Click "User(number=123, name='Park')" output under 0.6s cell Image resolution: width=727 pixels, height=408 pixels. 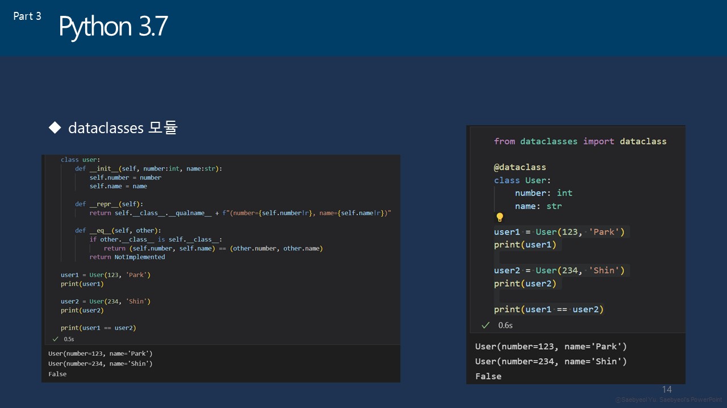coord(551,346)
